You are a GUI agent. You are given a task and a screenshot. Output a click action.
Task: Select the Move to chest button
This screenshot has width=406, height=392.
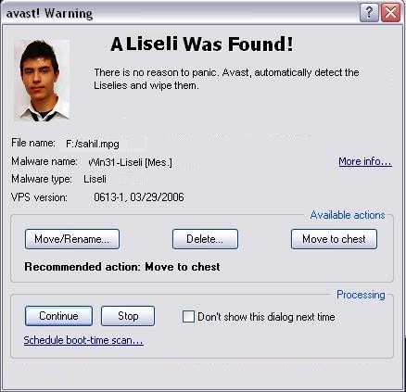point(334,239)
